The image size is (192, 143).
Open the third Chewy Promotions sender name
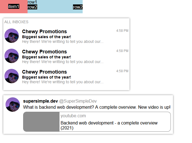coord(44,72)
